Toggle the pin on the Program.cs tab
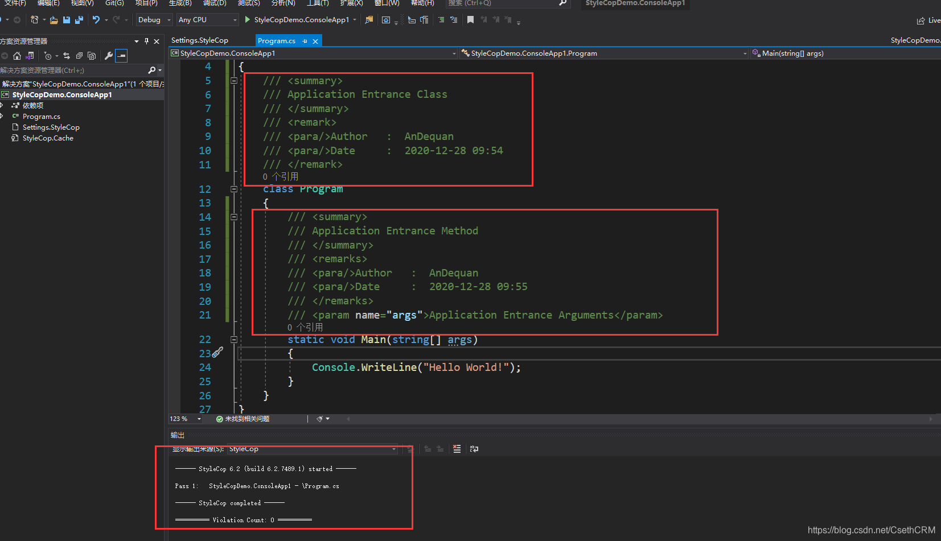 tap(305, 41)
